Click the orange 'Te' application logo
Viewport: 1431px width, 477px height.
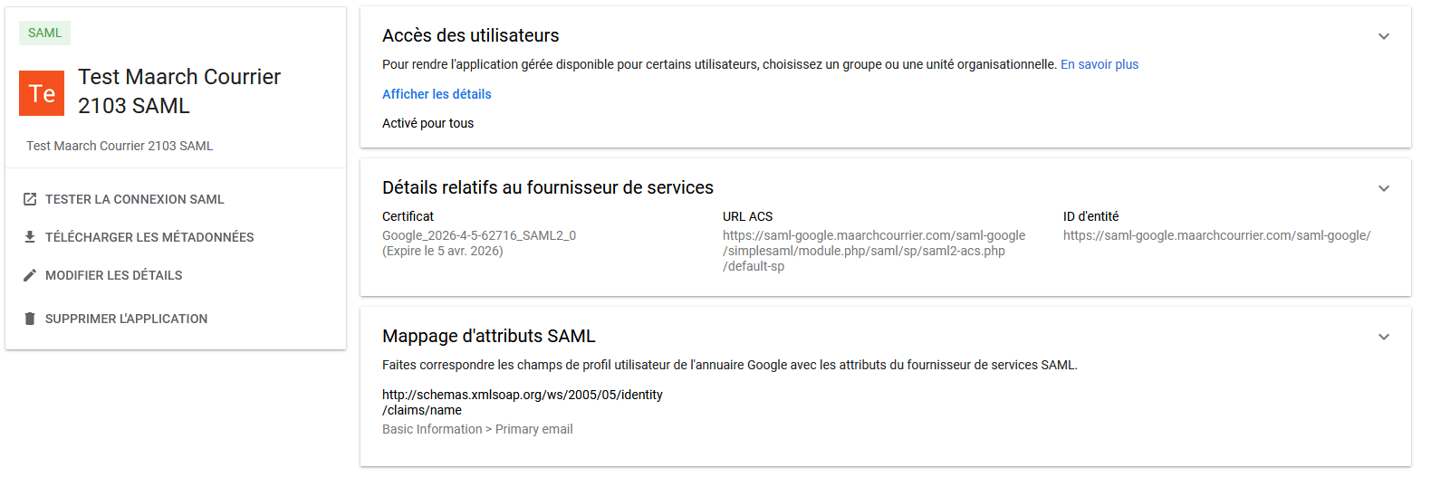point(42,93)
